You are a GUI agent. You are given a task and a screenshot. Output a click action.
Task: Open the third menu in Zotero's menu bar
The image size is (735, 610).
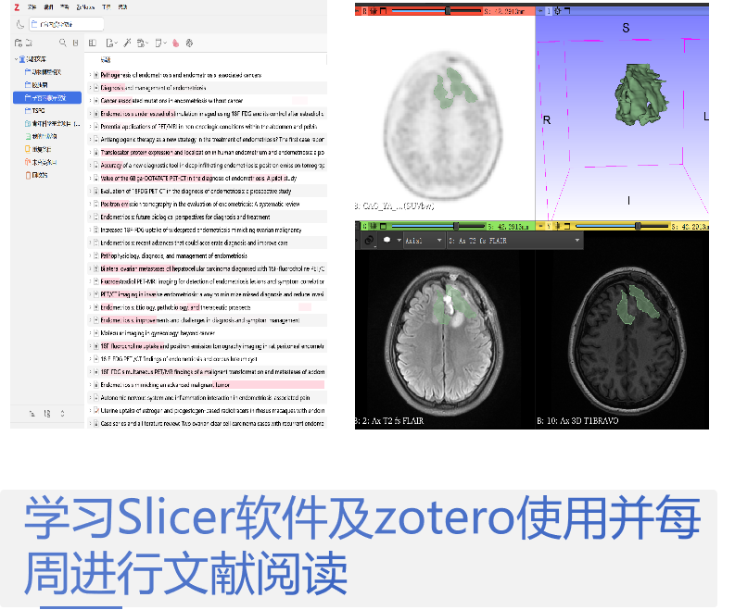[64, 7]
